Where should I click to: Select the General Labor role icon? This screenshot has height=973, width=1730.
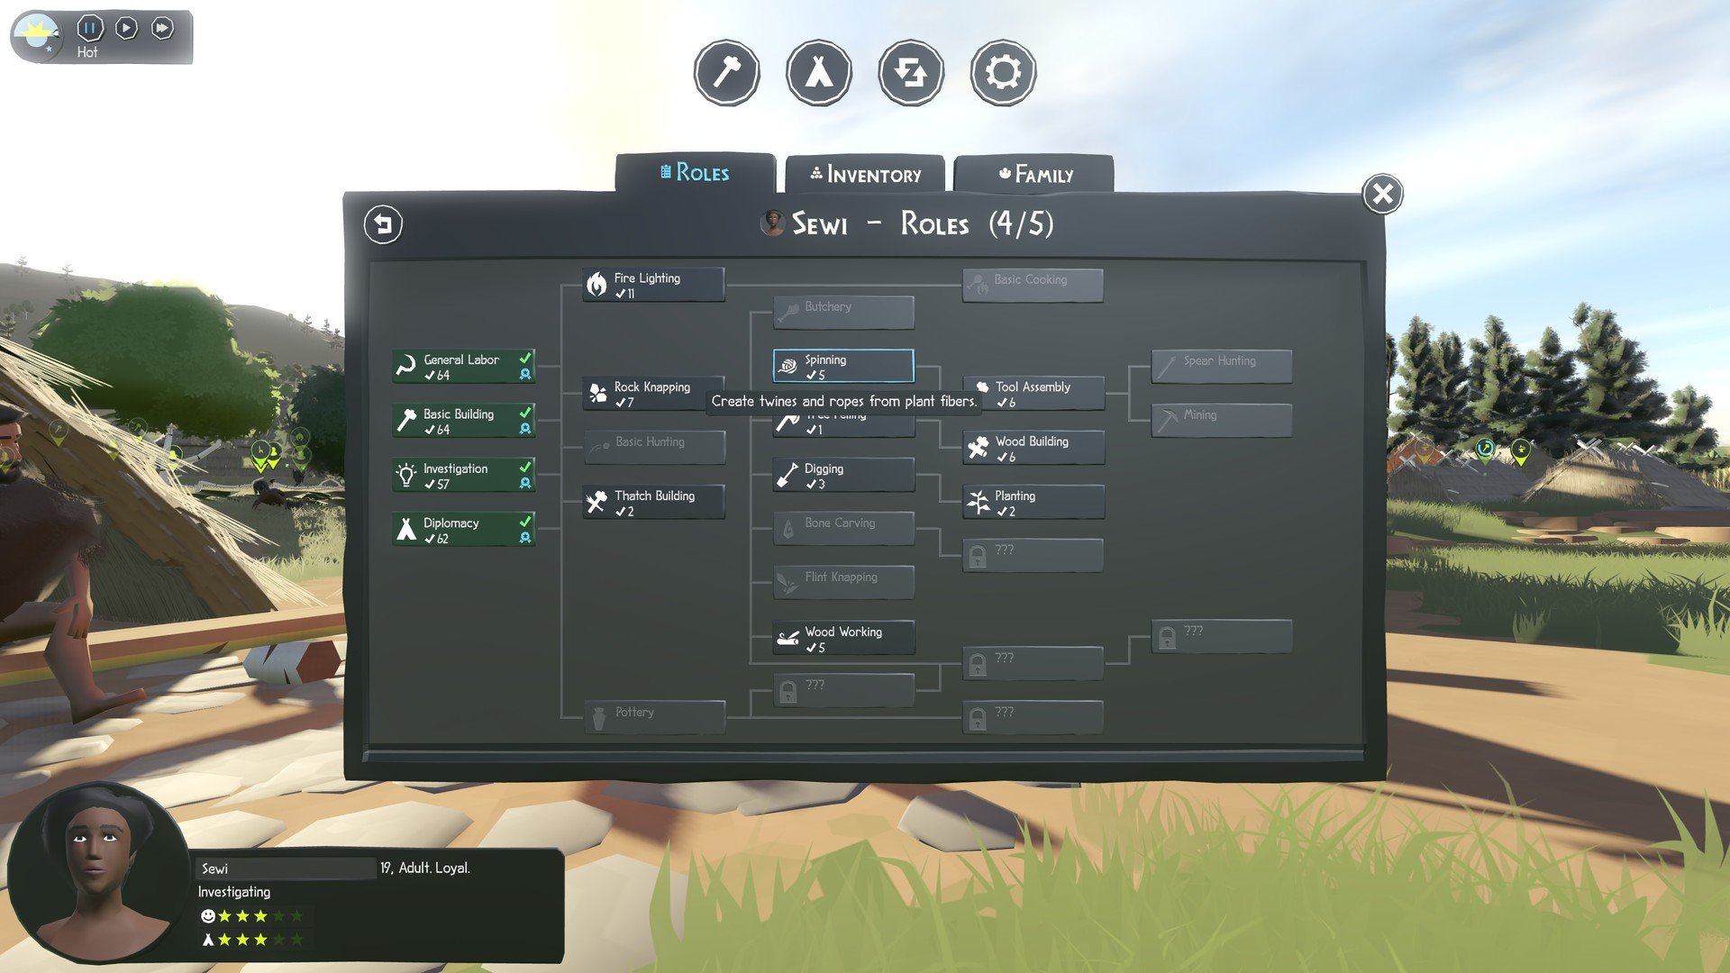(407, 365)
